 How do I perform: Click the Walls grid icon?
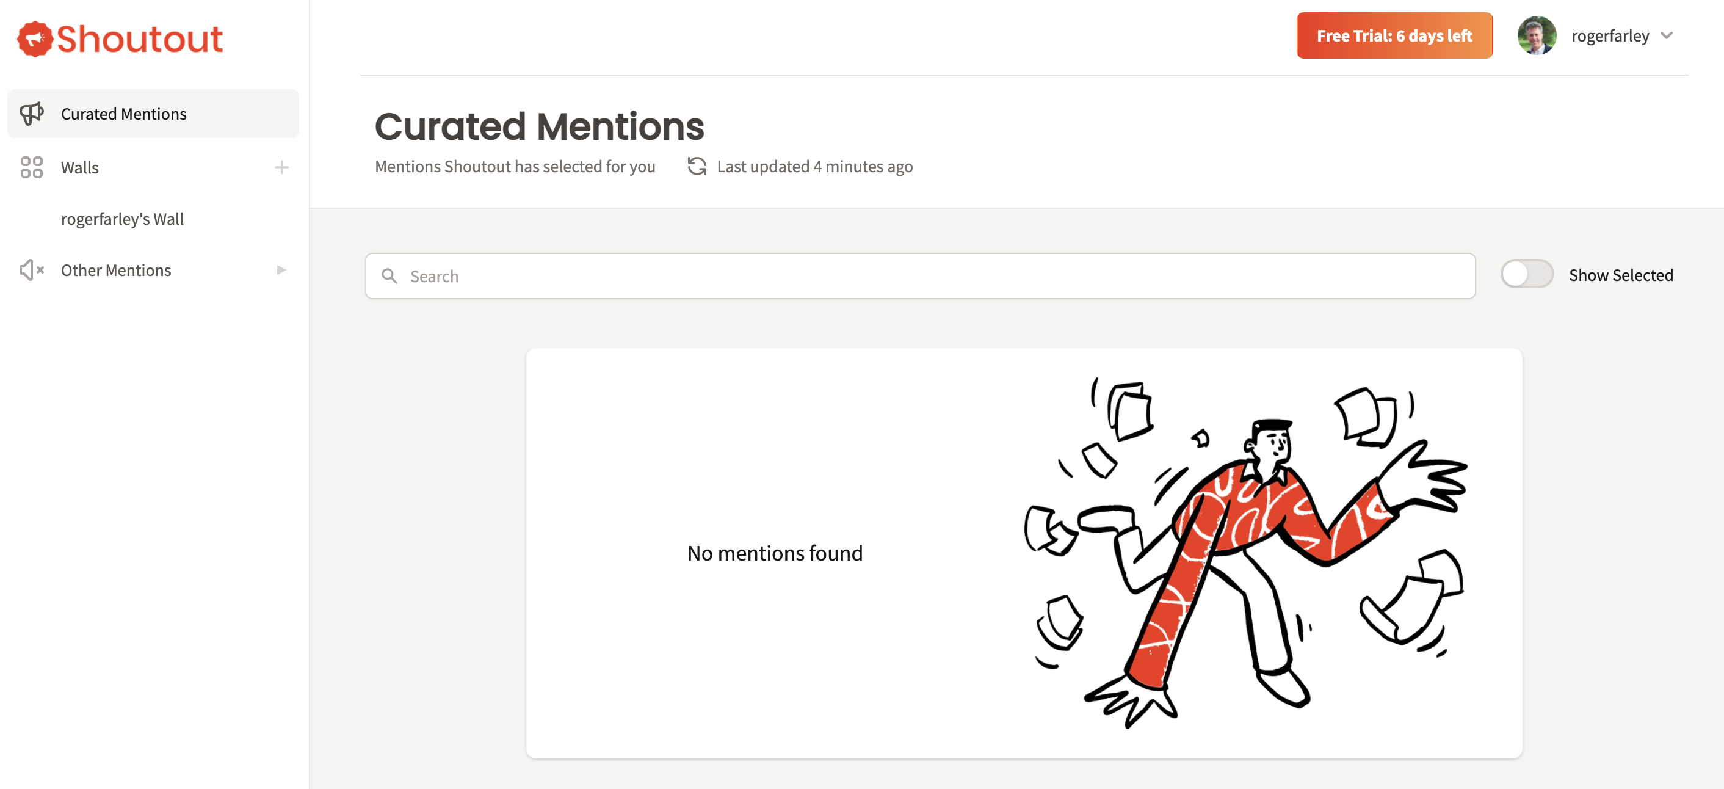32,167
